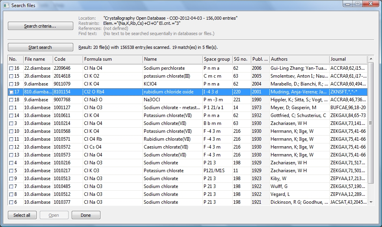Close the Search files window
This screenshot has height=227, width=382.
[x=370, y=4]
